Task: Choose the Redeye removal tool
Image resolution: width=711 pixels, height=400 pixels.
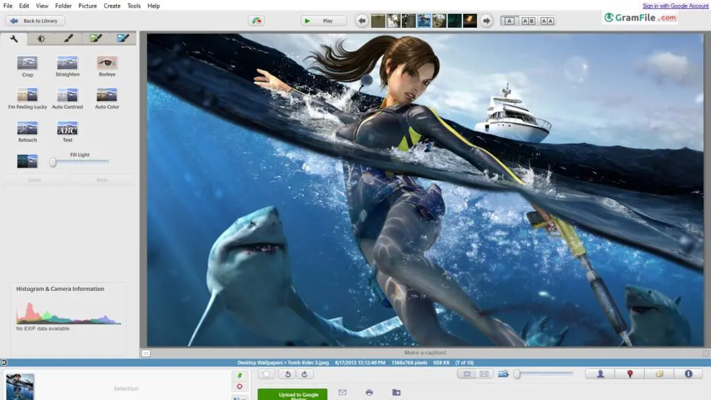Action: [x=107, y=66]
